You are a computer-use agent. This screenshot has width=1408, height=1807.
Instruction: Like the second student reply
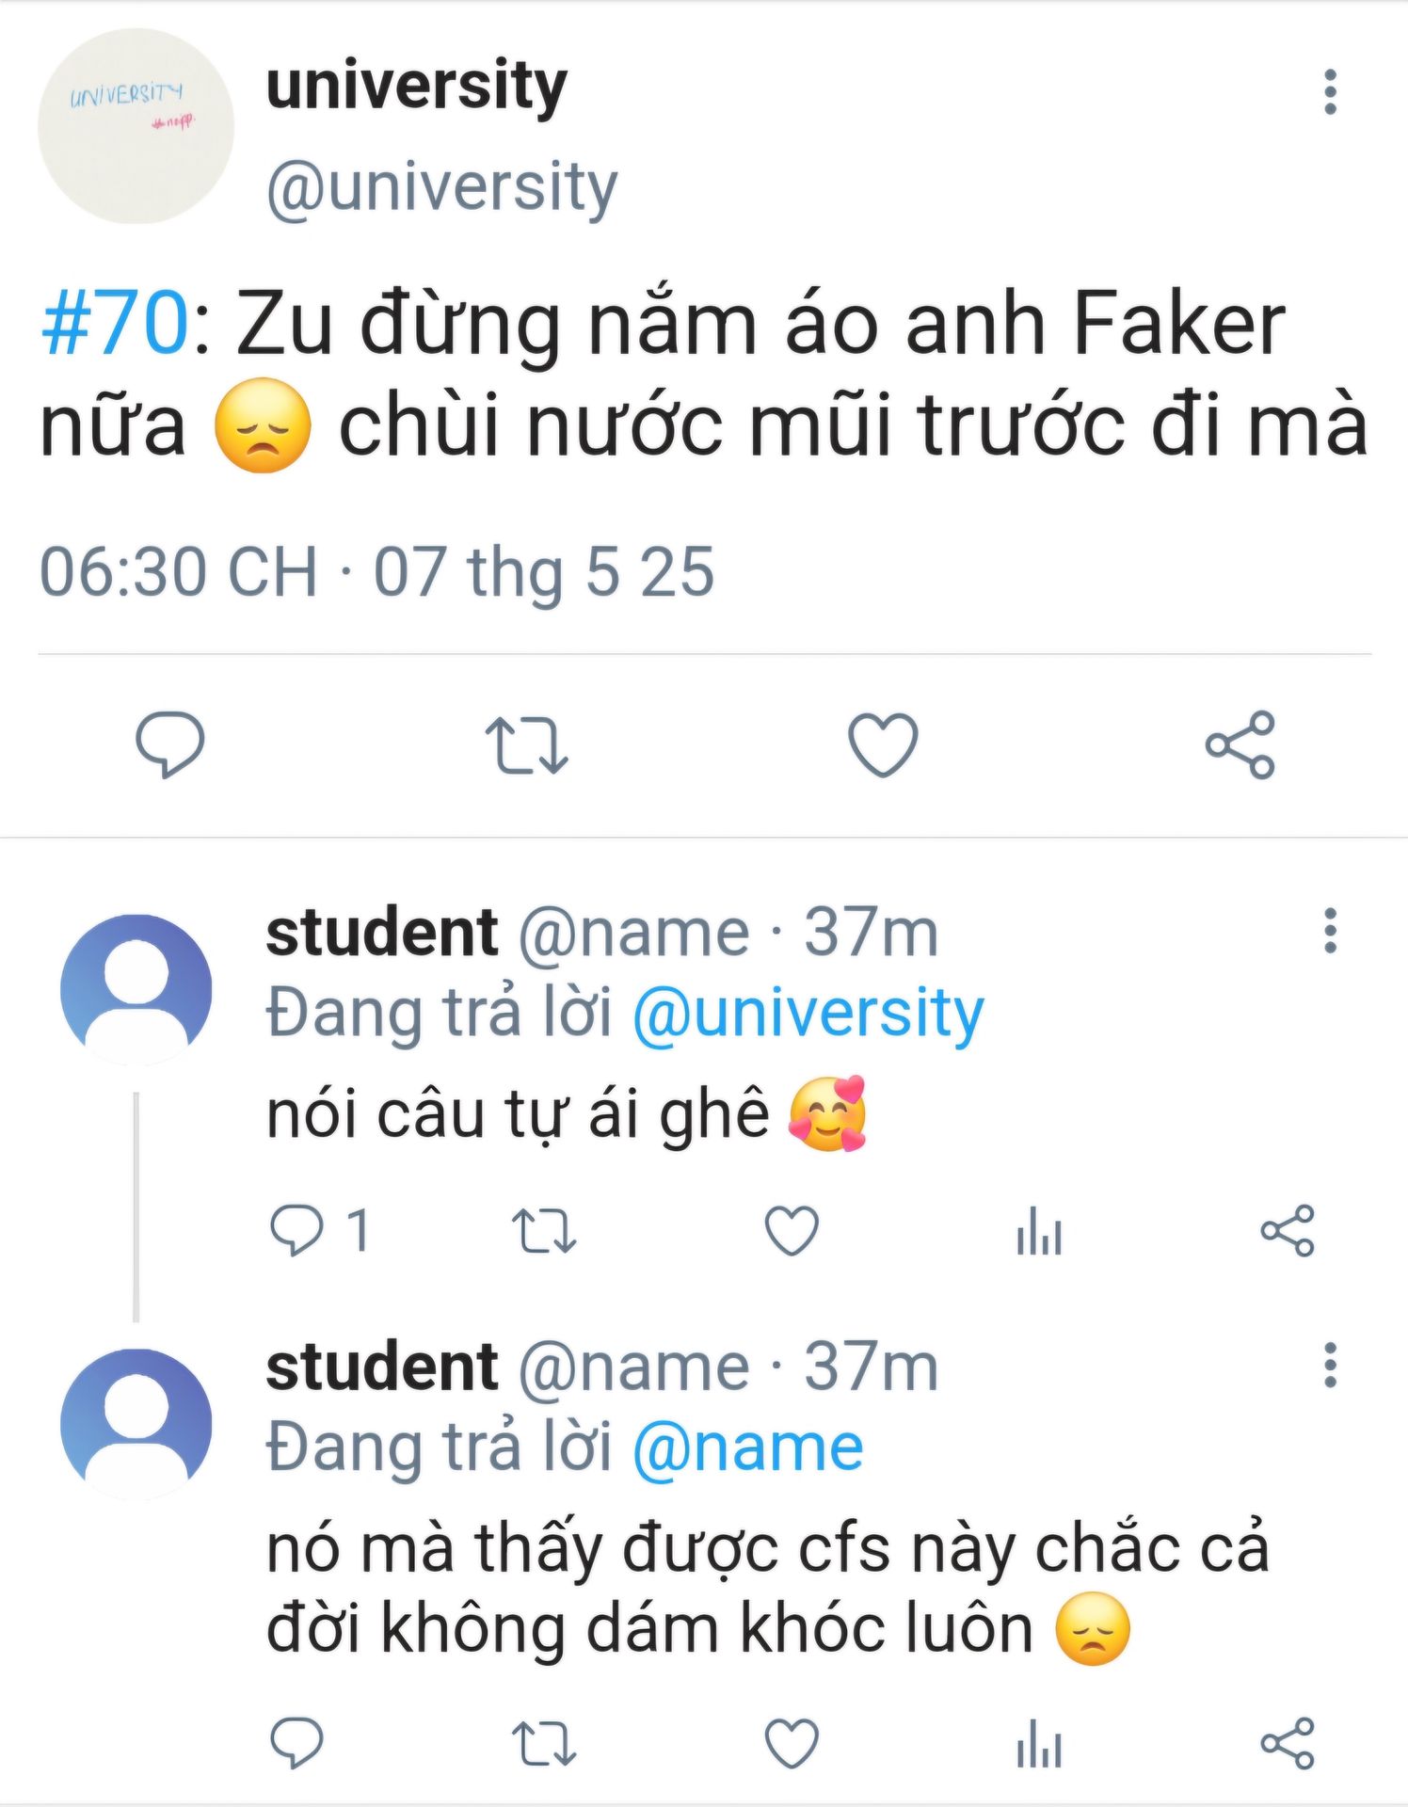[x=792, y=1743]
